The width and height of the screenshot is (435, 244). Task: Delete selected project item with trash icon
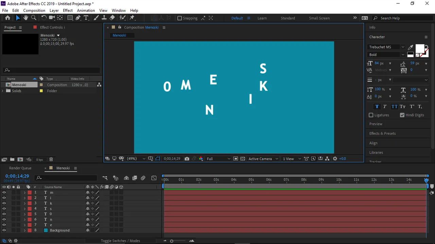tap(51, 159)
